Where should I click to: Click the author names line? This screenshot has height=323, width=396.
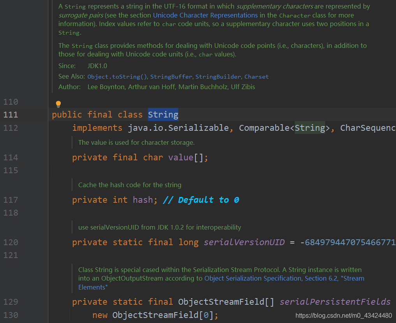[171, 87]
